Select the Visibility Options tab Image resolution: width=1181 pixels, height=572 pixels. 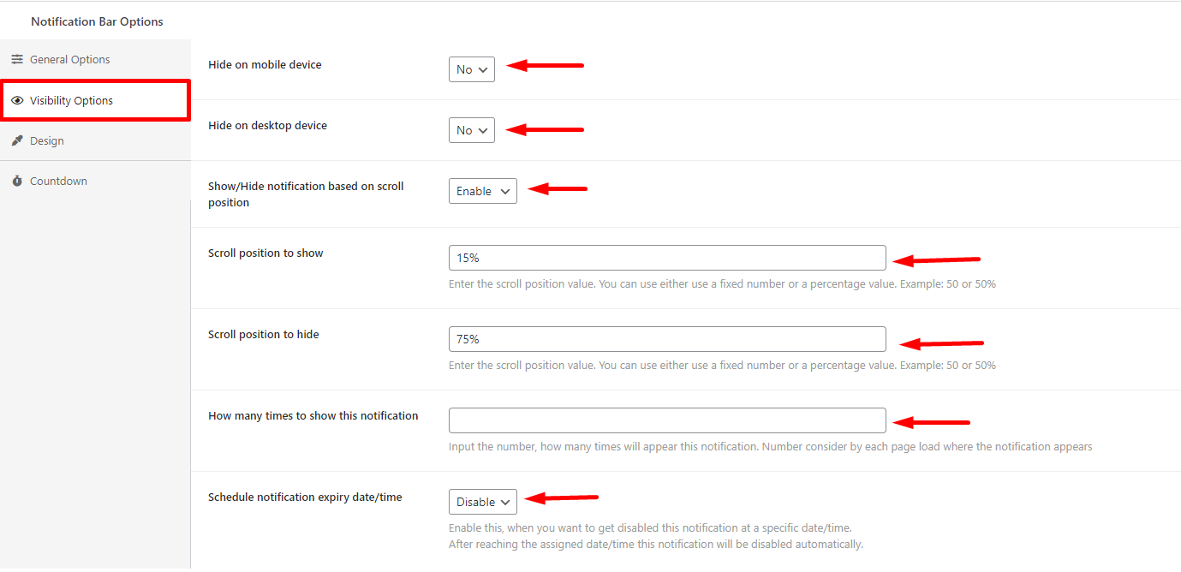point(71,100)
